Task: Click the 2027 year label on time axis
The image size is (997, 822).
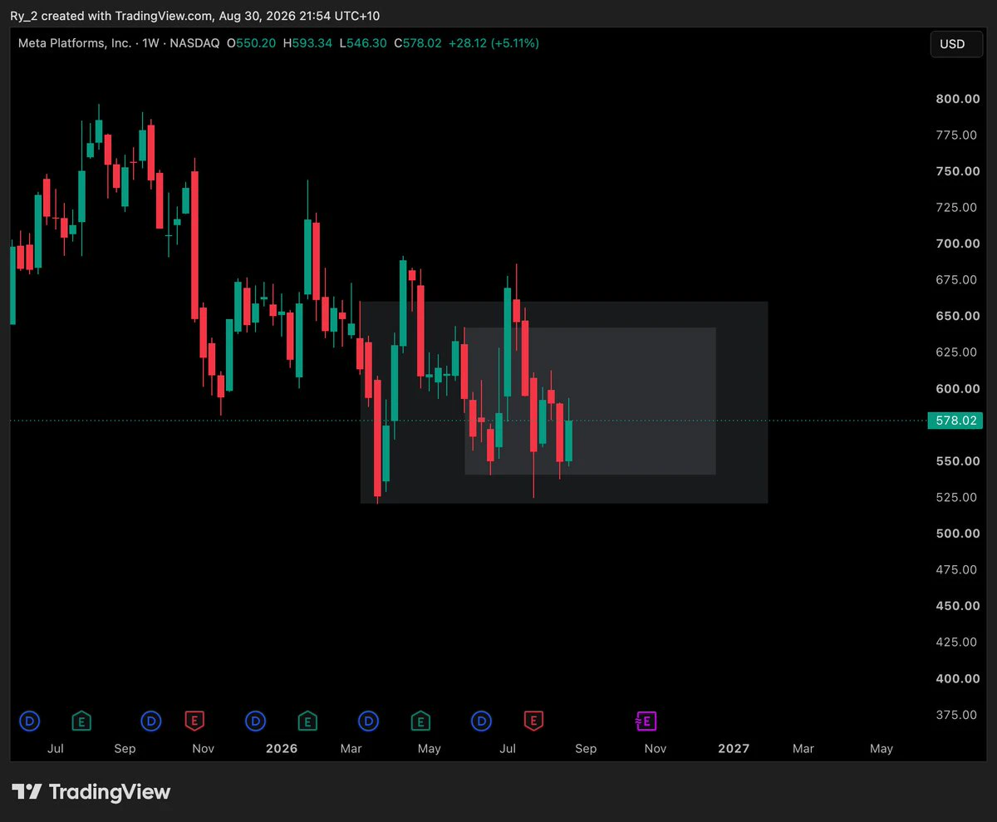Action: 734,749
